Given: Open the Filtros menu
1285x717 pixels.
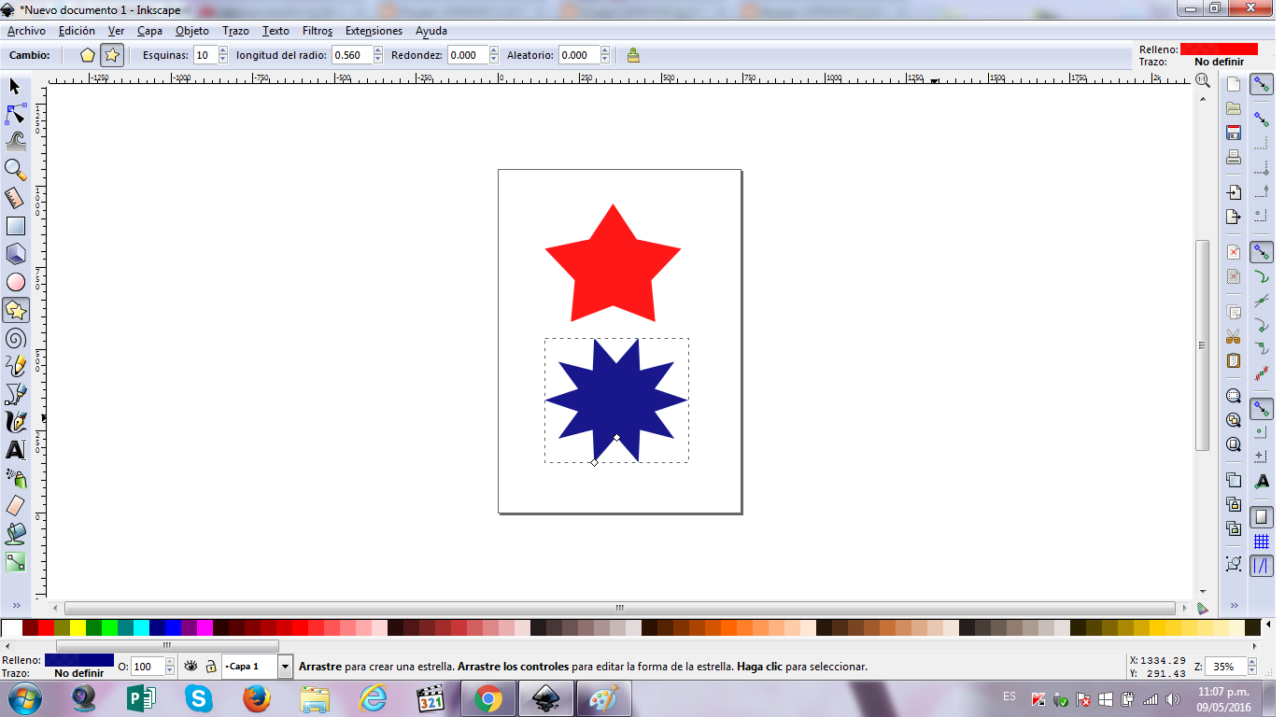Looking at the screenshot, I should (x=317, y=31).
